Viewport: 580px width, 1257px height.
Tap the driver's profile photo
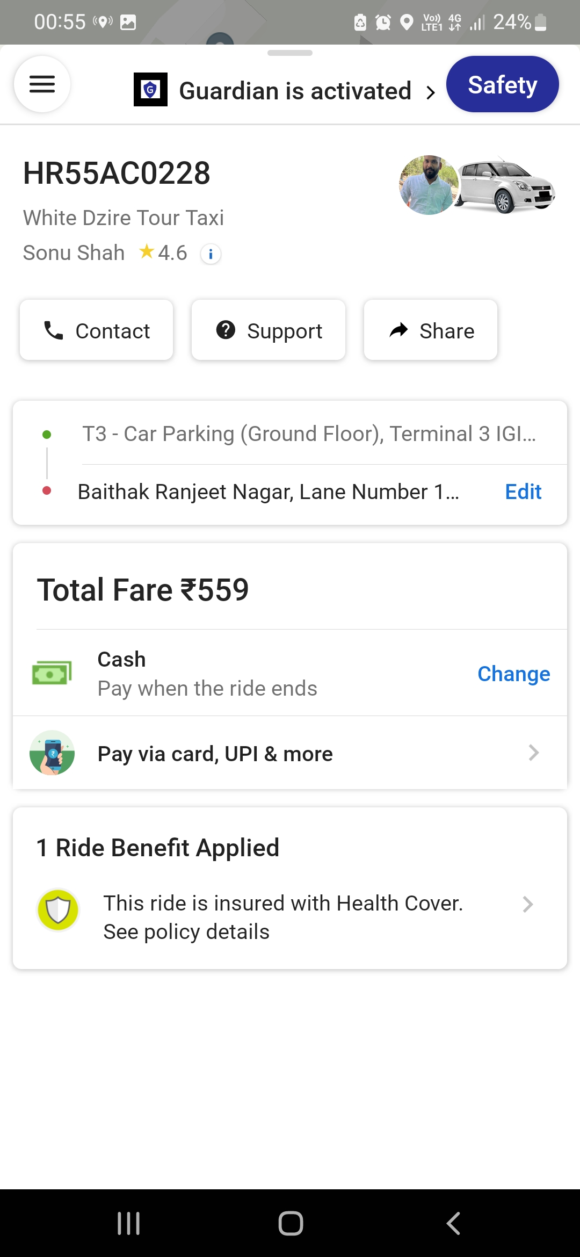[429, 185]
